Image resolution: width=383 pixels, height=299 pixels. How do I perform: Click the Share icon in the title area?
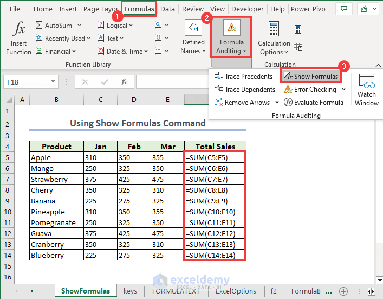point(364,9)
